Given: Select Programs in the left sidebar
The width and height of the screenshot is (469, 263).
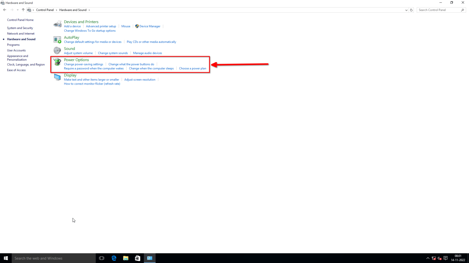Looking at the screenshot, I should coord(13,45).
